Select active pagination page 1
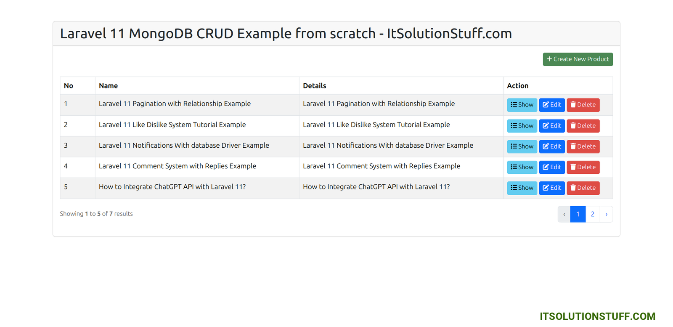Viewport: 673px width, 327px height. (x=578, y=214)
